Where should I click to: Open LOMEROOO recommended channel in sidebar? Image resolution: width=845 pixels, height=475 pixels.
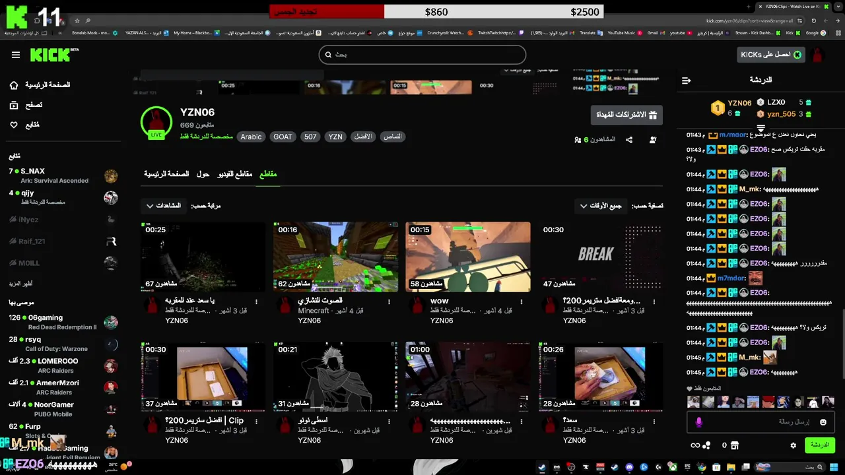[63, 365]
